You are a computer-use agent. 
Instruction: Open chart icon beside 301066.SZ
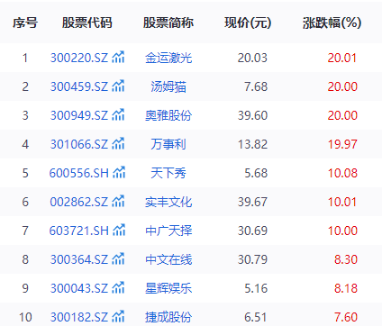(118, 143)
